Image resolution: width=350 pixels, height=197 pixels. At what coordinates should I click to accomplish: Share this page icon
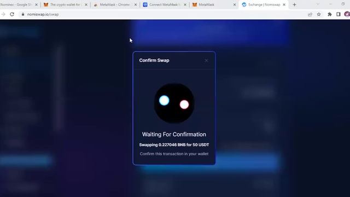tap(310, 14)
